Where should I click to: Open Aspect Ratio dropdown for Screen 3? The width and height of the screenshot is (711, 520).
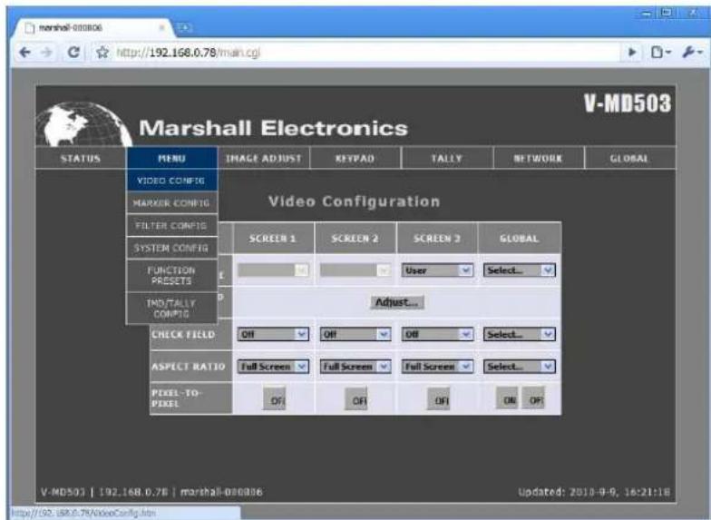[437, 367]
